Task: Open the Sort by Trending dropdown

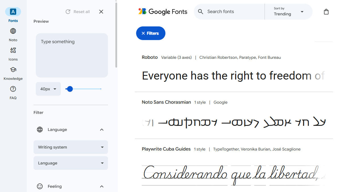Action: coord(288,12)
